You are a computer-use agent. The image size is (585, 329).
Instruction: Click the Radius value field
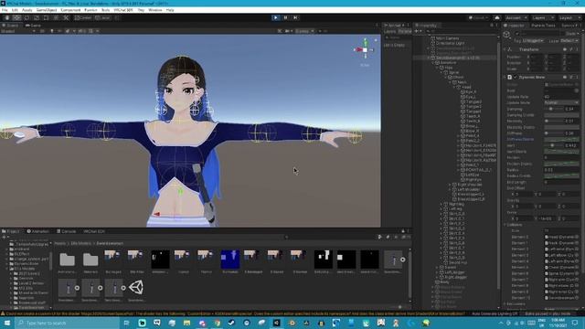pos(561,170)
